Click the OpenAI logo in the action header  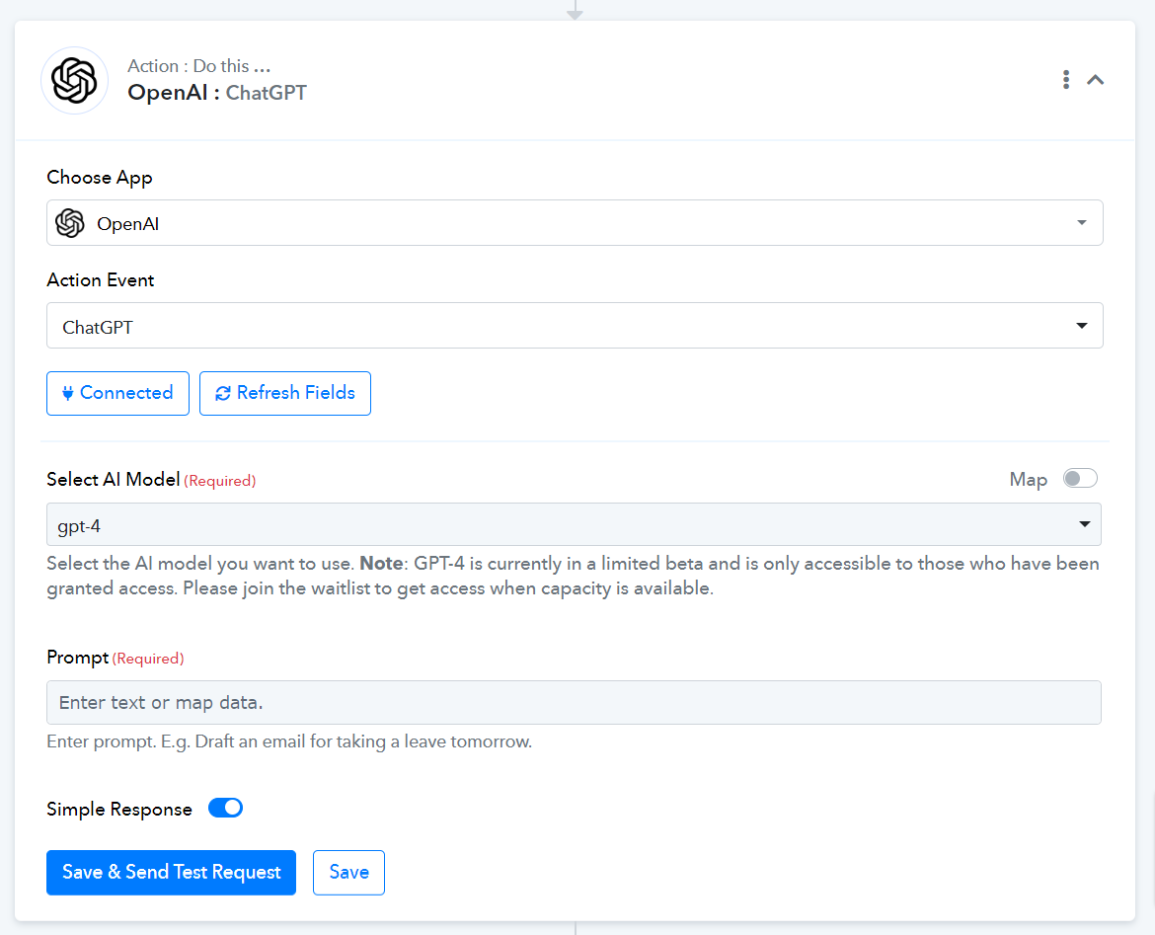(x=74, y=80)
